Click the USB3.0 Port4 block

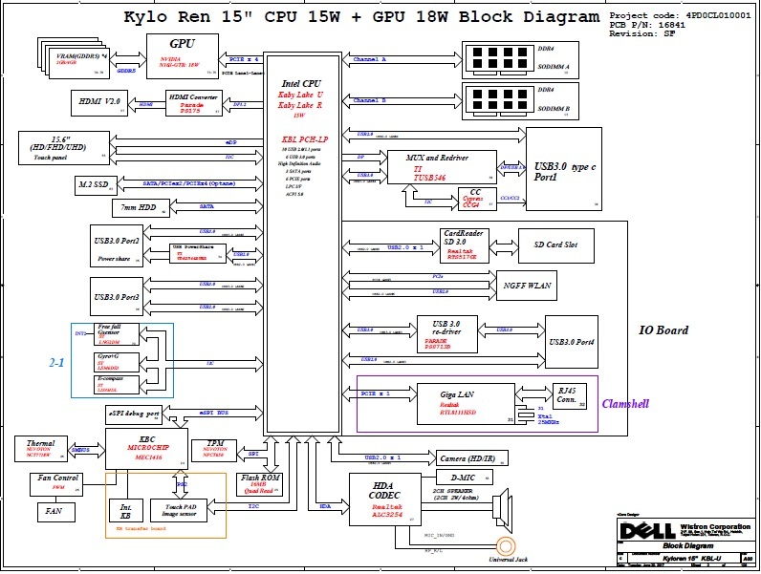pos(572,342)
